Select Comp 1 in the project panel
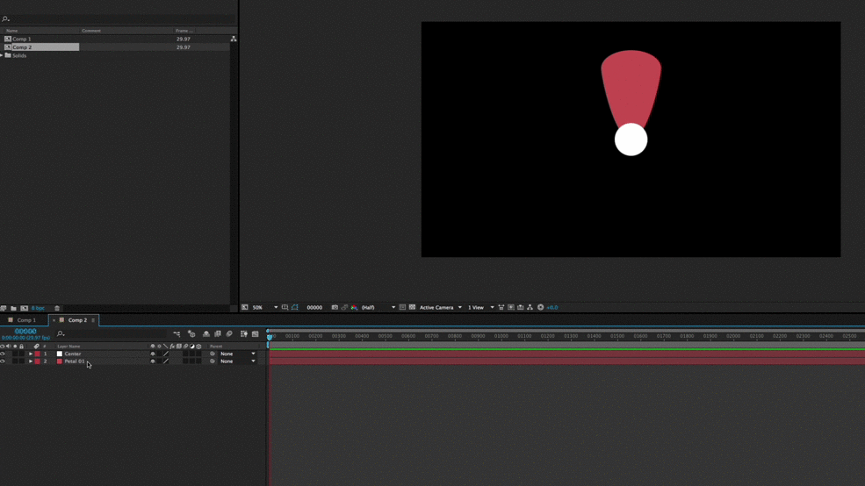865x486 pixels. [21, 39]
